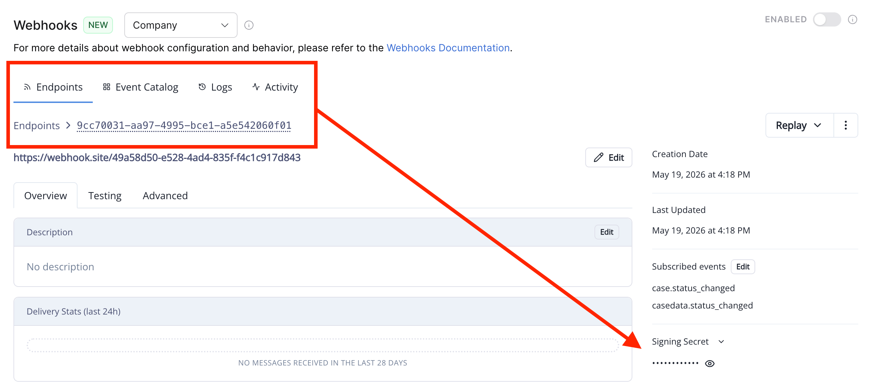Click Edit in the Description header
Image resolution: width=871 pixels, height=392 pixels.
point(607,232)
